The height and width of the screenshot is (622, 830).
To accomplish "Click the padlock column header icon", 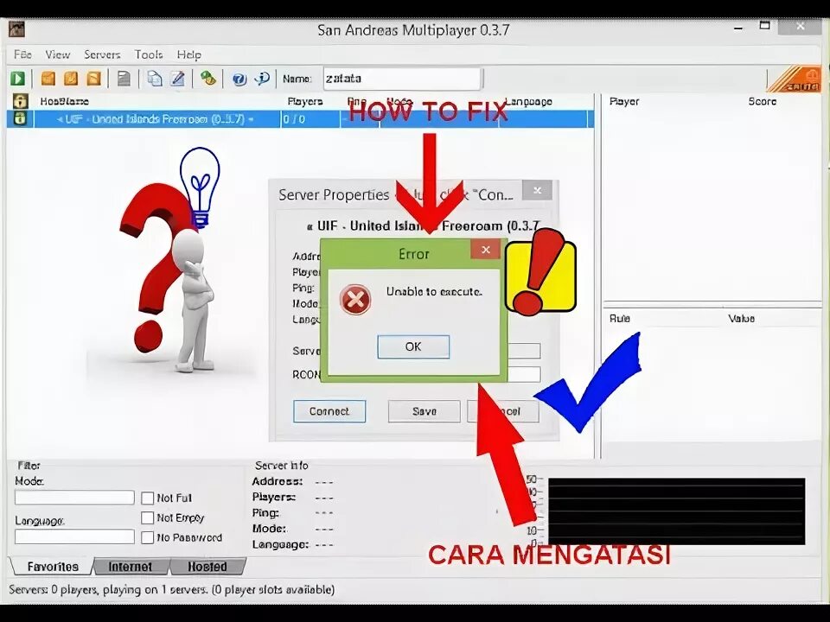I will pyautogui.click(x=20, y=101).
